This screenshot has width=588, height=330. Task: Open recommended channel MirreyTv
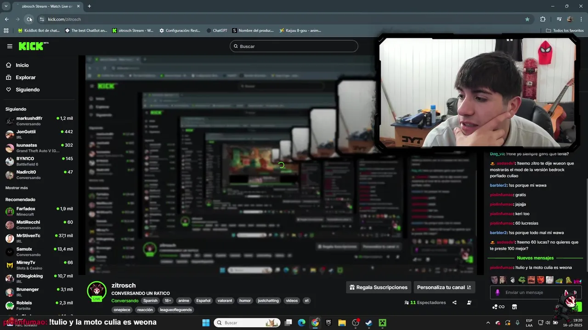point(39,265)
